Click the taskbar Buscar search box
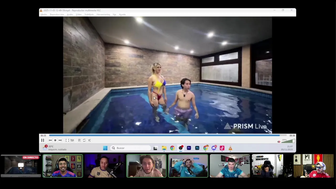This screenshot has width=336, height=189. click(x=131, y=148)
